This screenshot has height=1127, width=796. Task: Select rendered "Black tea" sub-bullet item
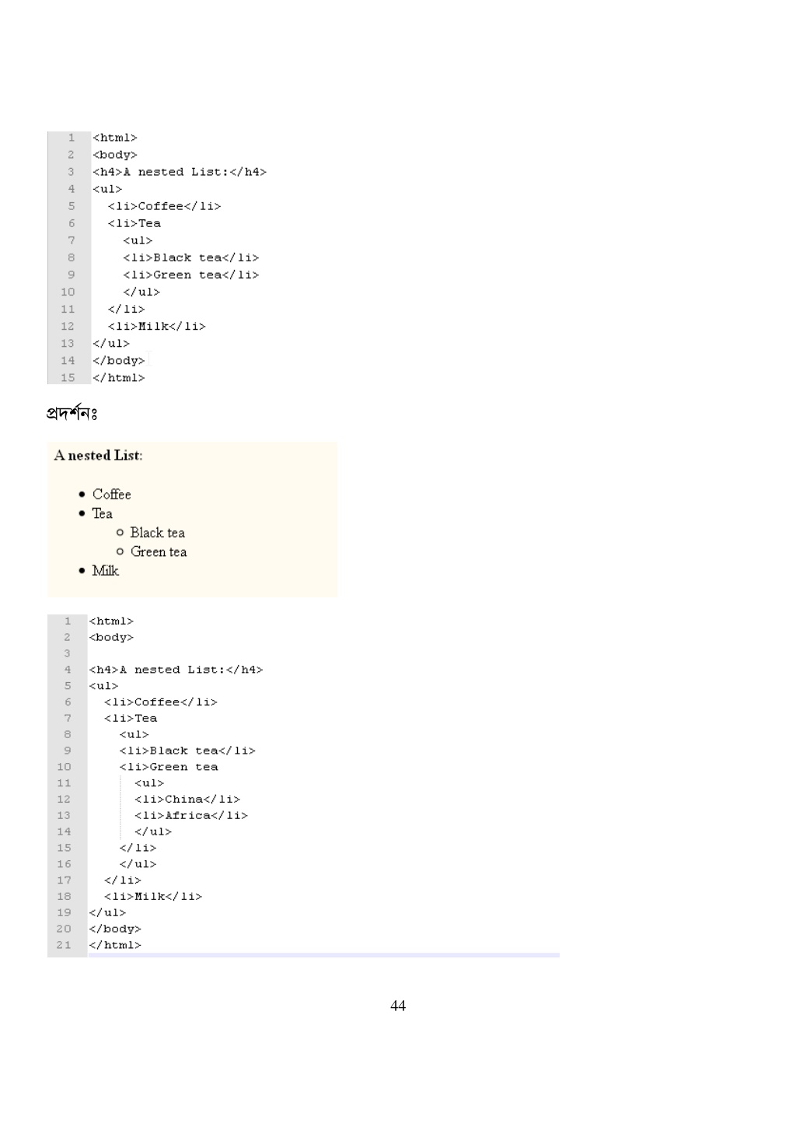point(157,533)
